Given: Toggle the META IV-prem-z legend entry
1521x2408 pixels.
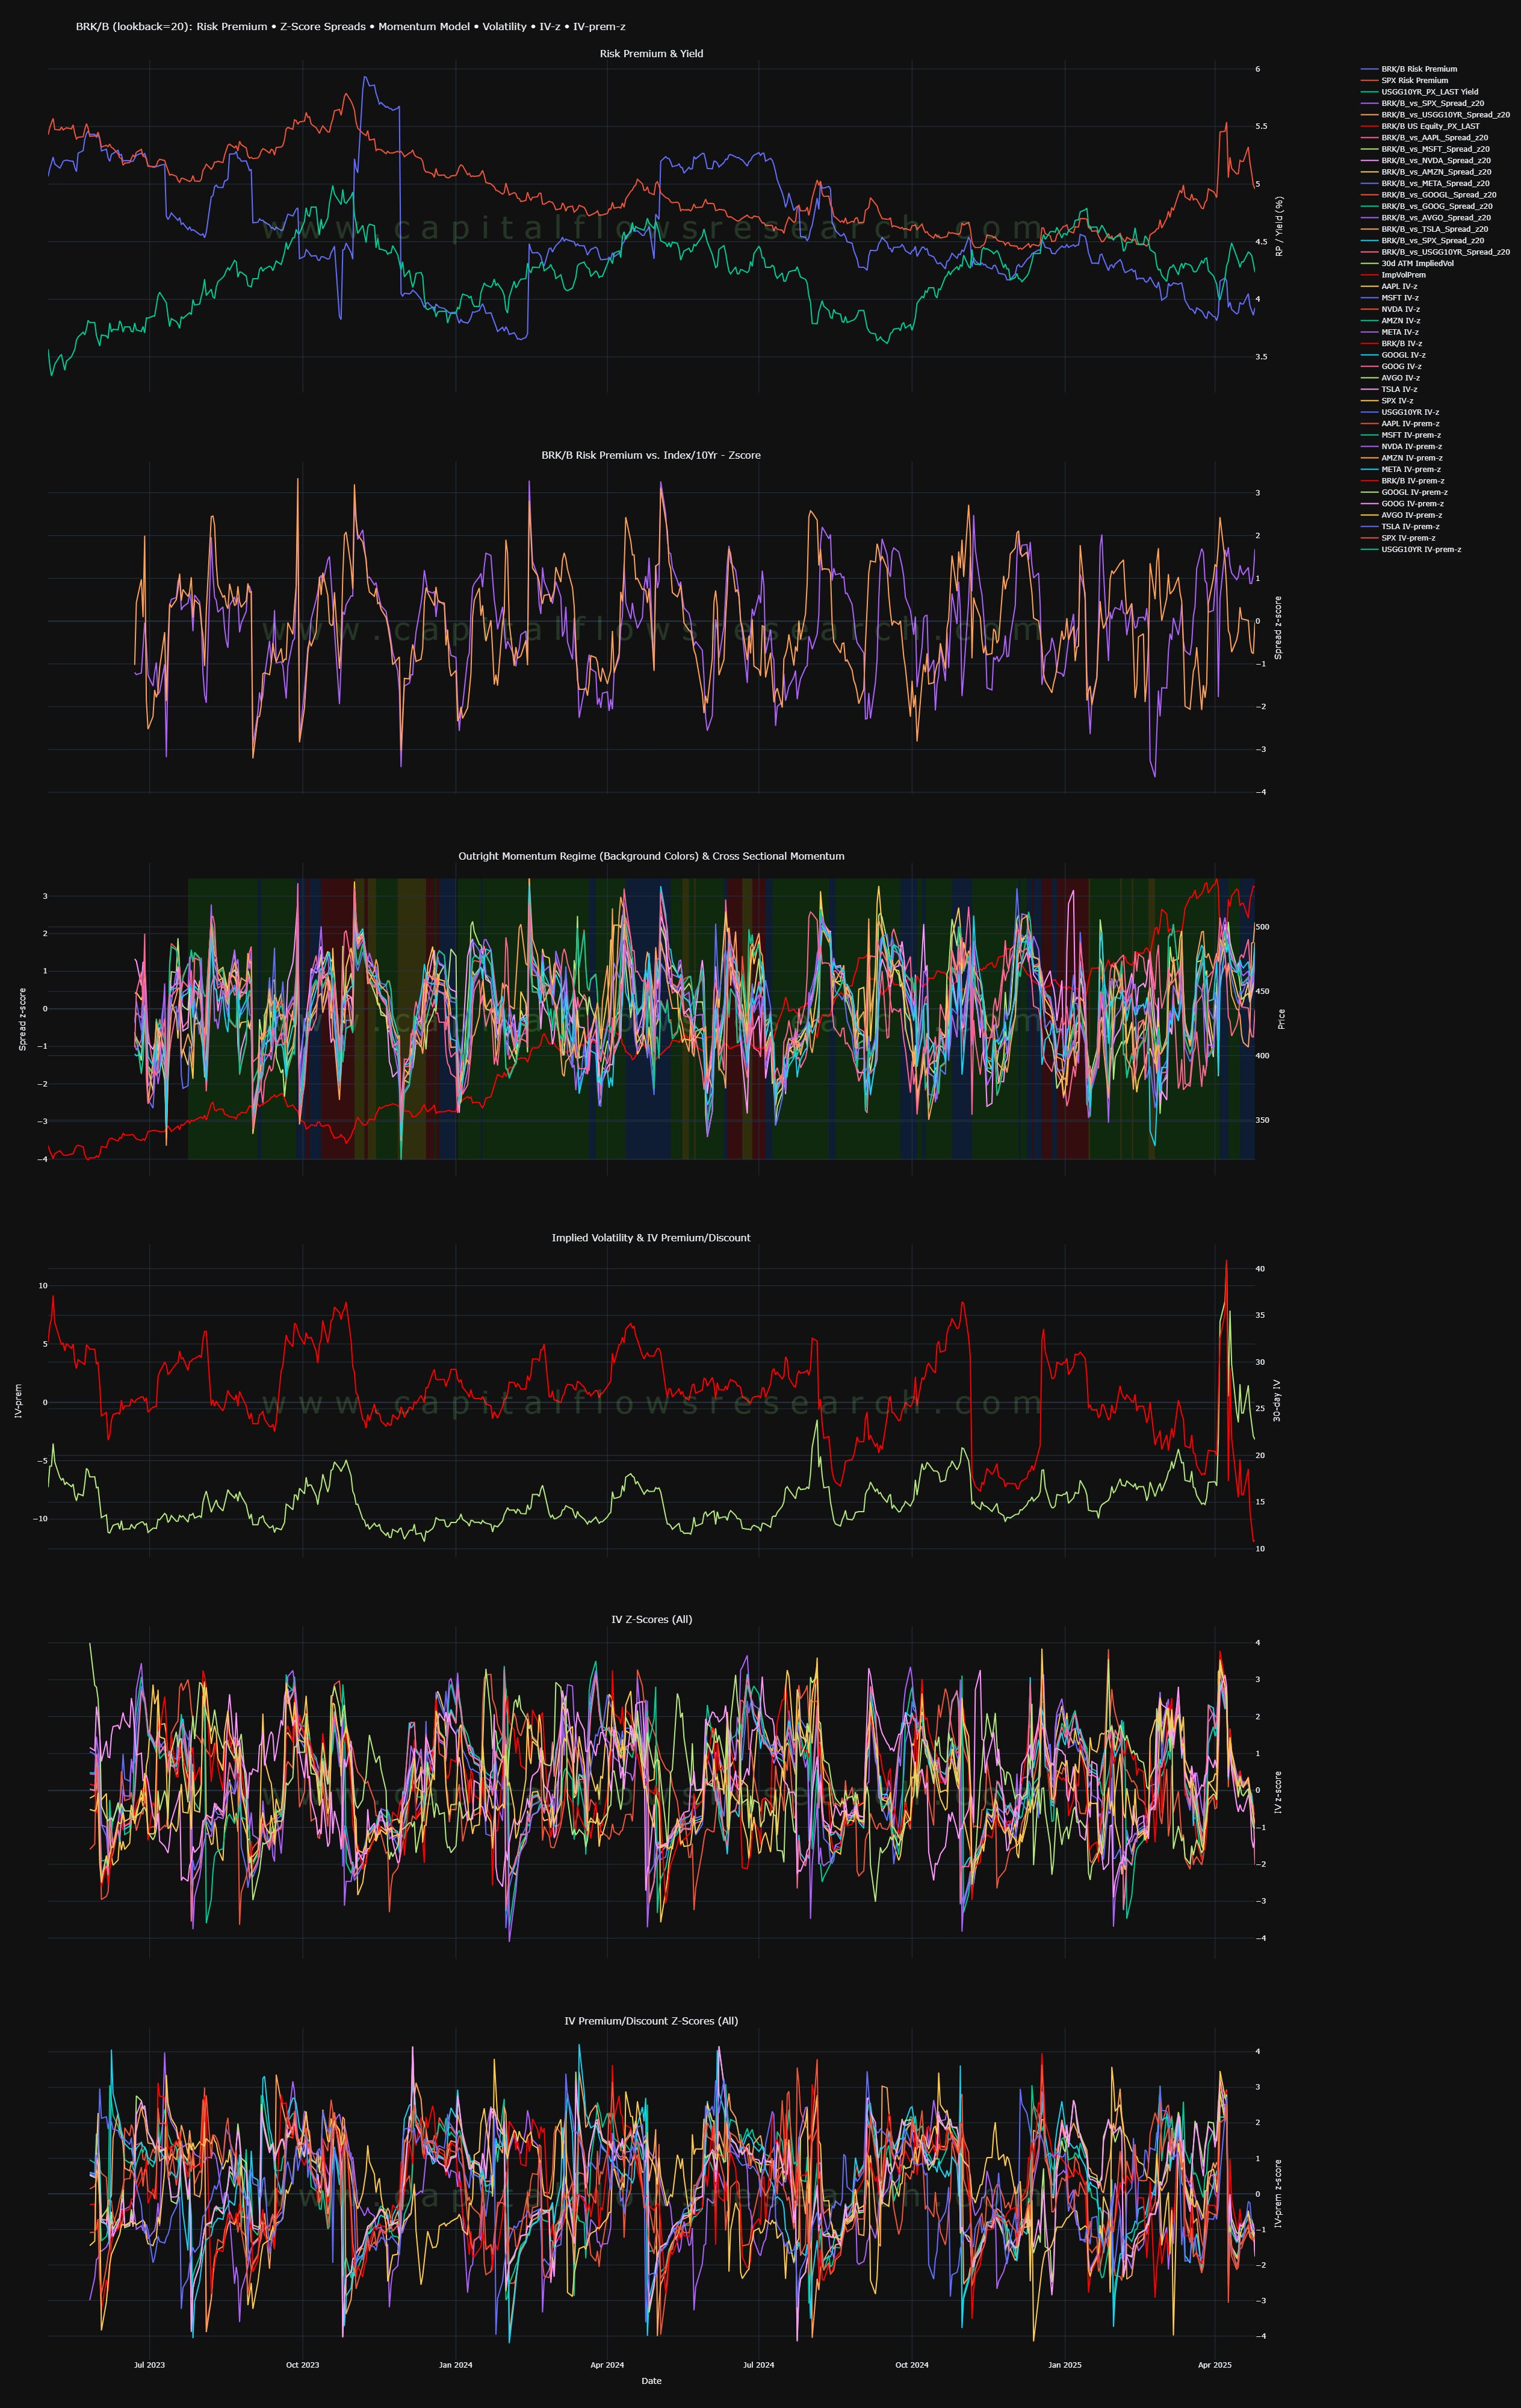Looking at the screenshot, I should point(1401,469).
